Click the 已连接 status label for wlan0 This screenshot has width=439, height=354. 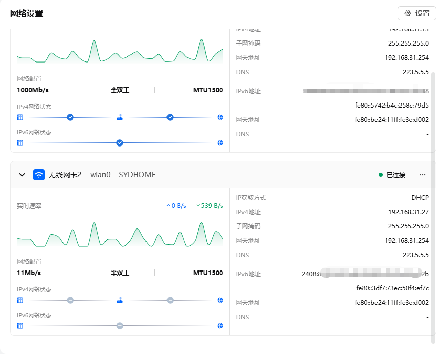(395, 175)
